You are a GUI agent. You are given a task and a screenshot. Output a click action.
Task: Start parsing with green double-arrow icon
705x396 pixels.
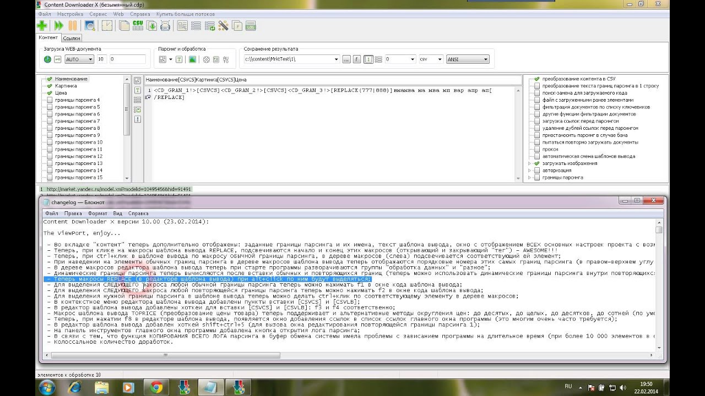[x=58, y=25]
